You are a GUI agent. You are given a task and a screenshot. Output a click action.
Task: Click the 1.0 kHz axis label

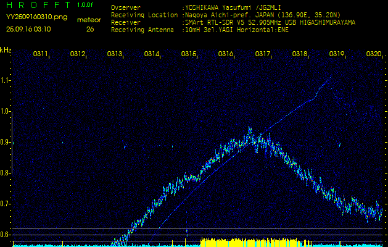pos(6,111)
